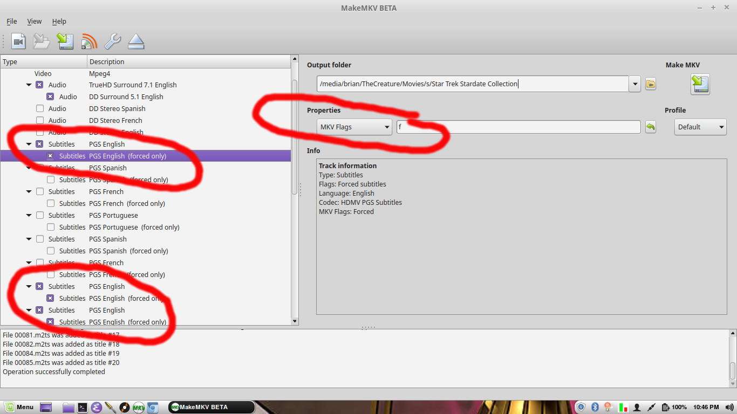Click the Eject disc toolbar icon
737x414 pixels.
136,42
